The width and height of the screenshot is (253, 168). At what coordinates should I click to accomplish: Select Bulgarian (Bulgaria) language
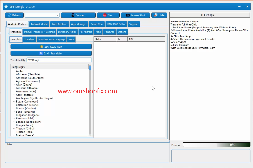[x=28, y=115]
